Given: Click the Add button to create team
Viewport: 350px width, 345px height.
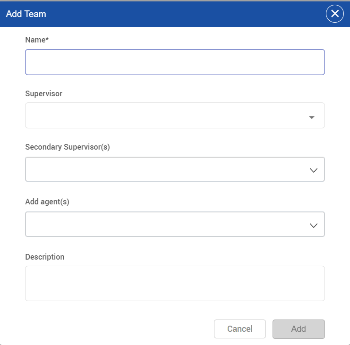Looking at the screenshot, I should (x=299, y=329).
